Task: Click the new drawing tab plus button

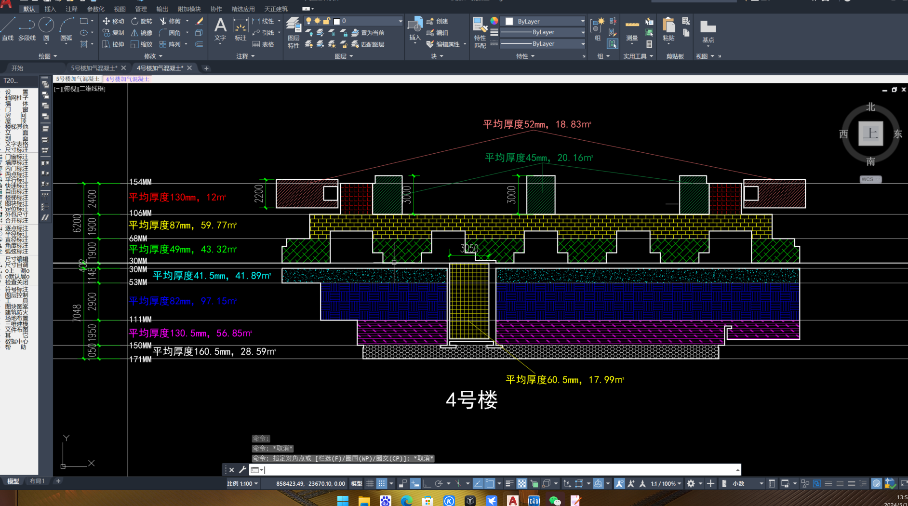Action: (x=206, y=68)
